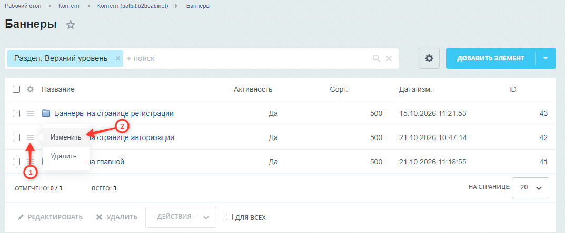Screen dimensions: 565x233
Task: Click ДОБАВИТЬ ЭЛЕМЕНТ button
Action: click(x=491, y=58)
